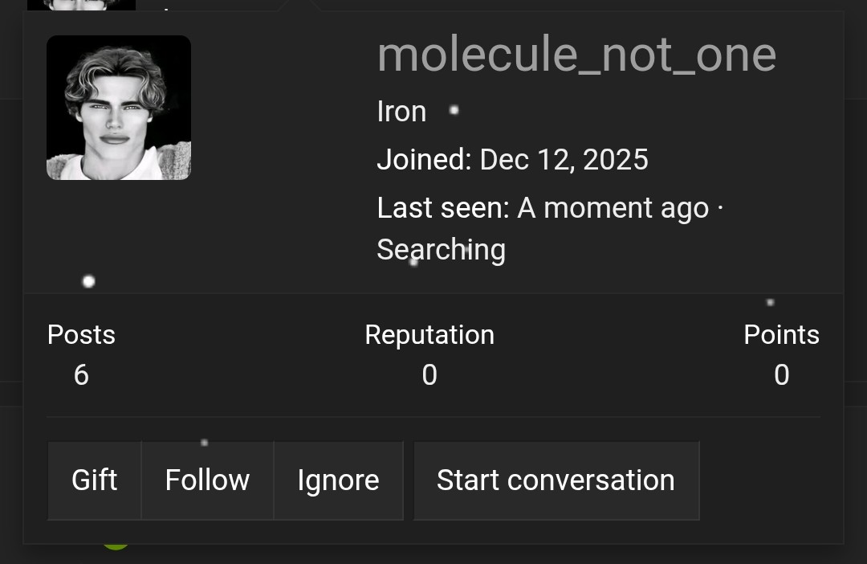Click the small dot icon beside Iron

tap(454, 111)
